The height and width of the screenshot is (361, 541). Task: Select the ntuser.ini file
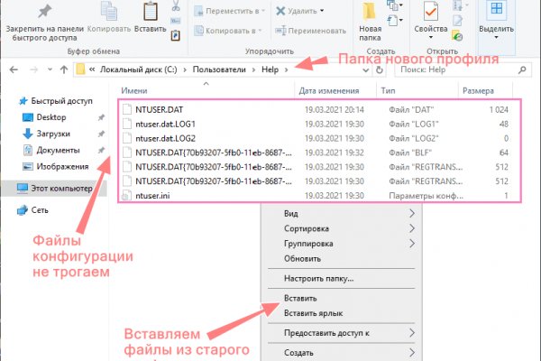pos(151,195)
